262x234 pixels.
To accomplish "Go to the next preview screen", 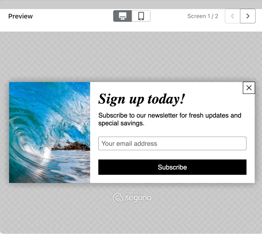I will point(248,16).
